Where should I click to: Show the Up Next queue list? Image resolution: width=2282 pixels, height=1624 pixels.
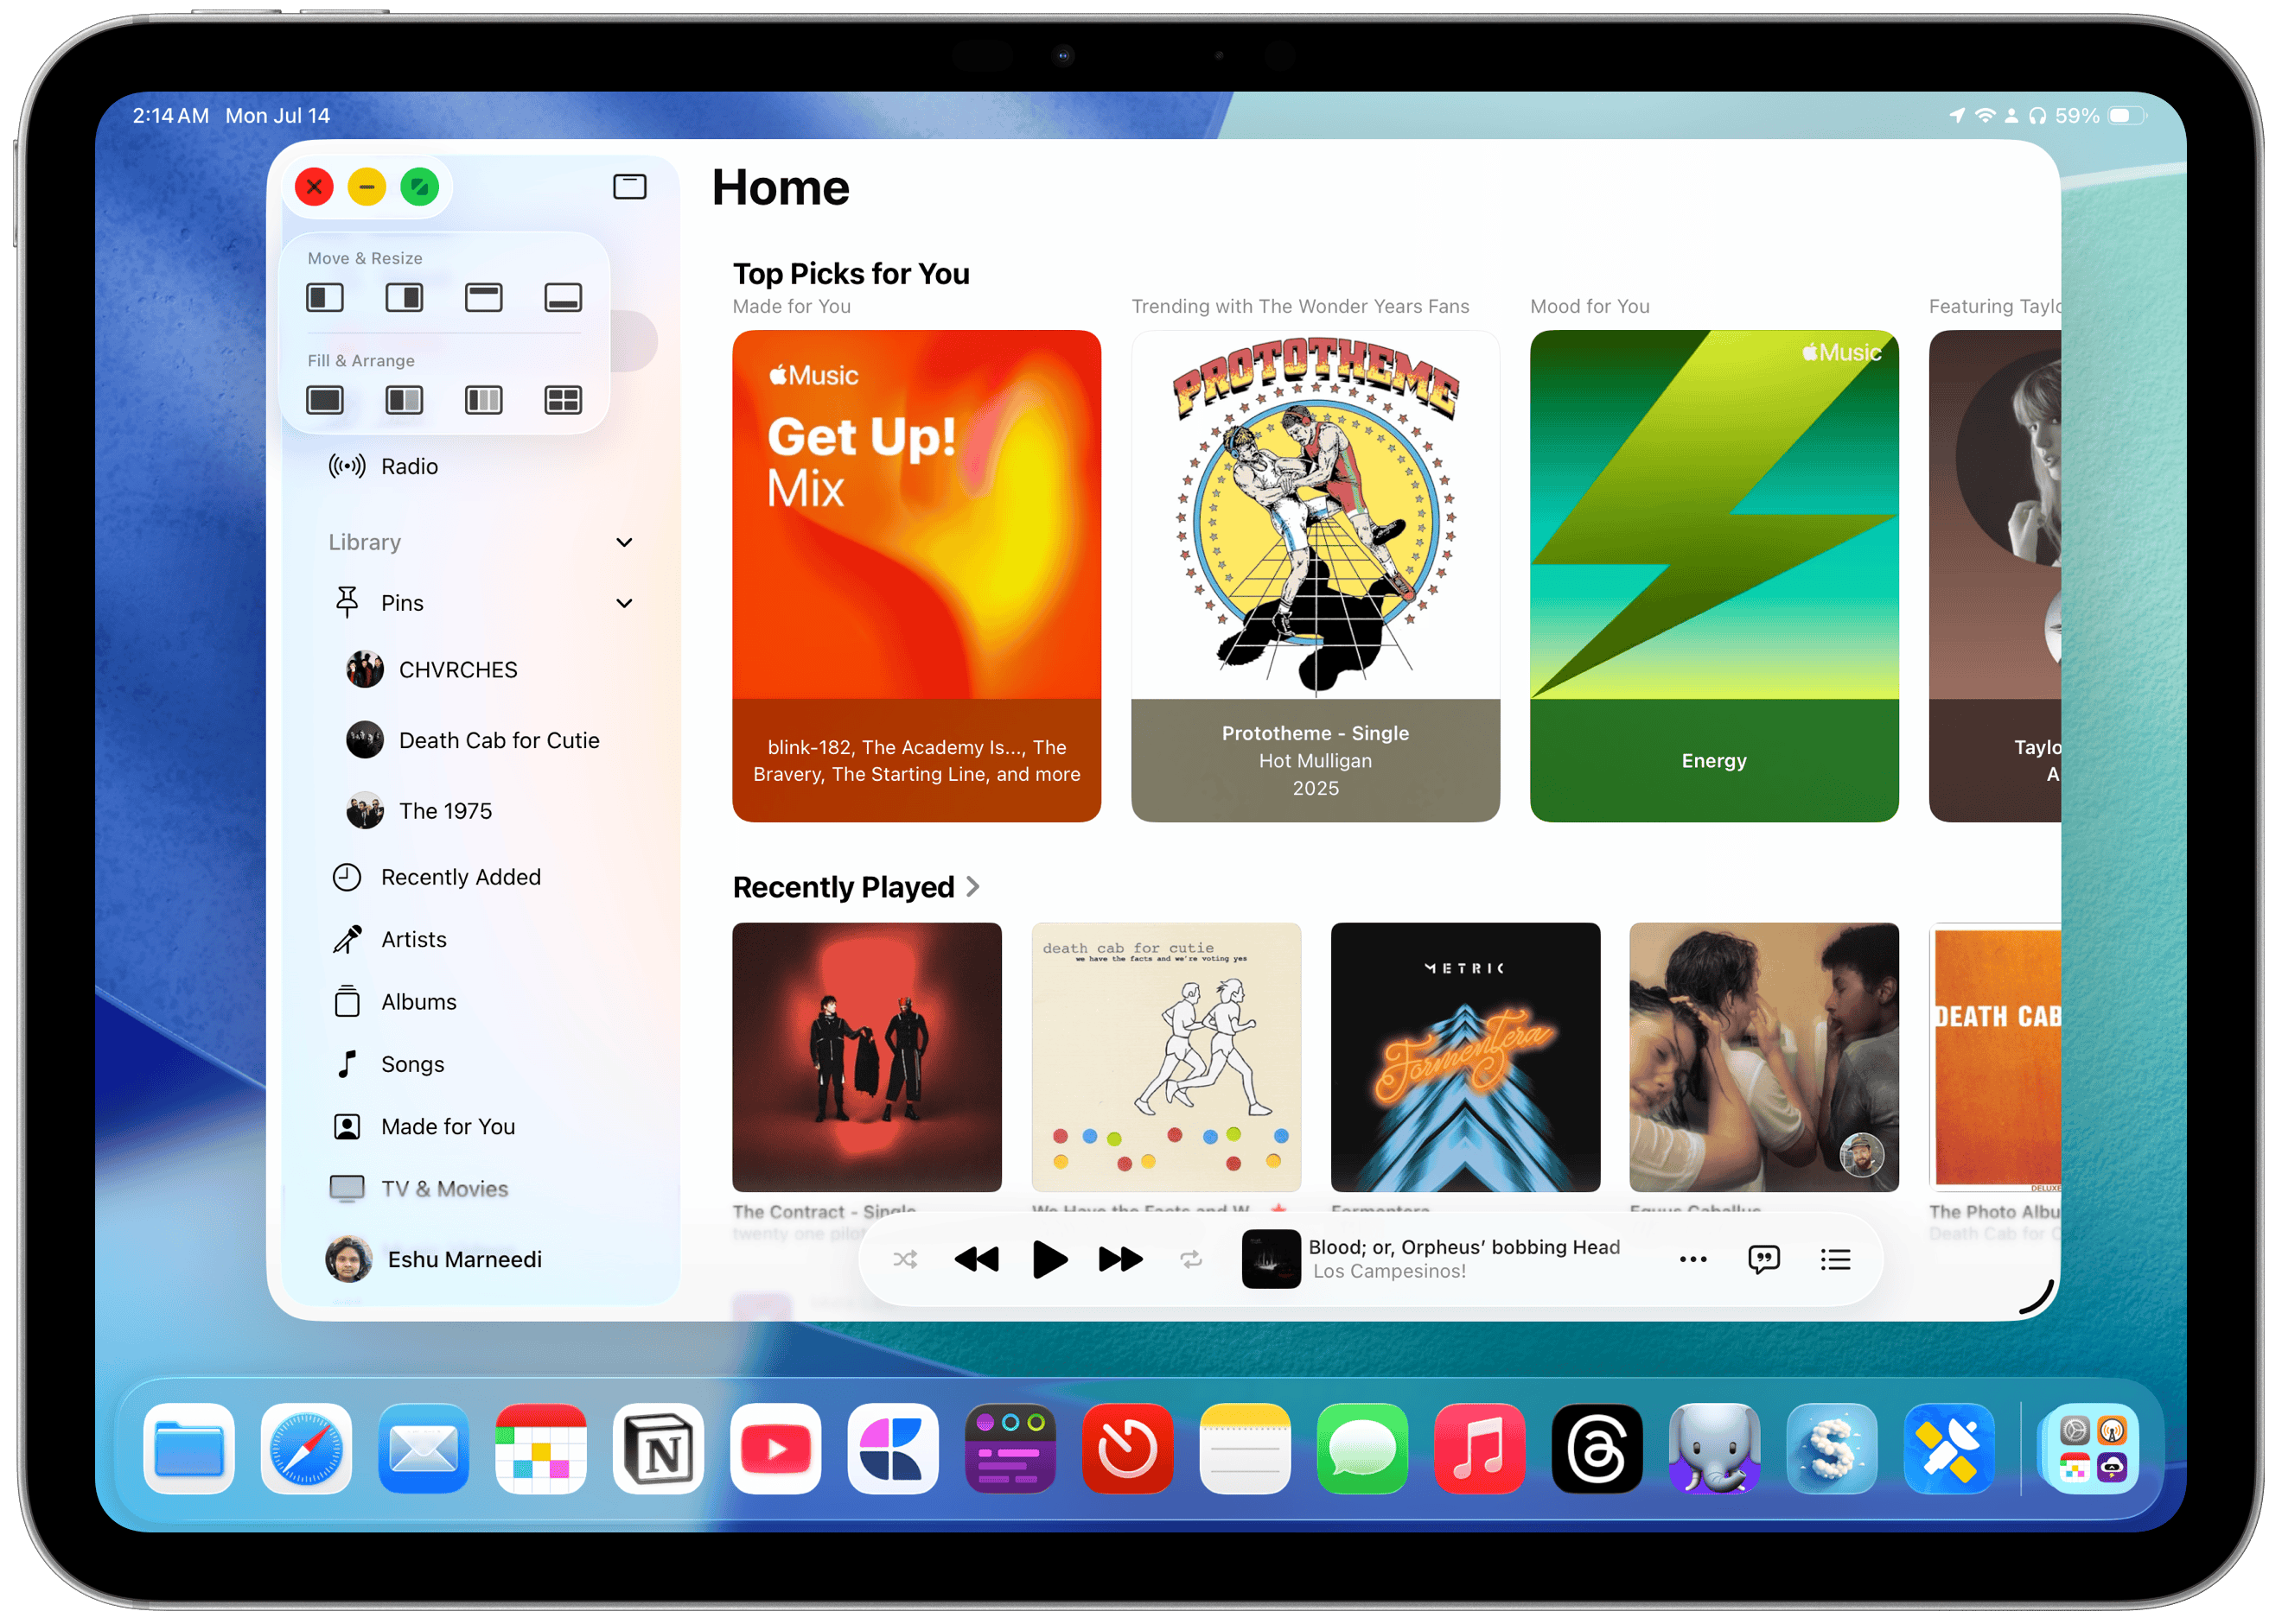1837,1261
